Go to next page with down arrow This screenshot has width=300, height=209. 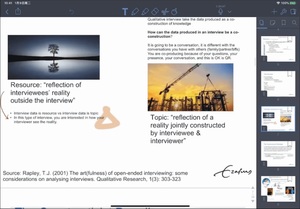click(253, 201)
